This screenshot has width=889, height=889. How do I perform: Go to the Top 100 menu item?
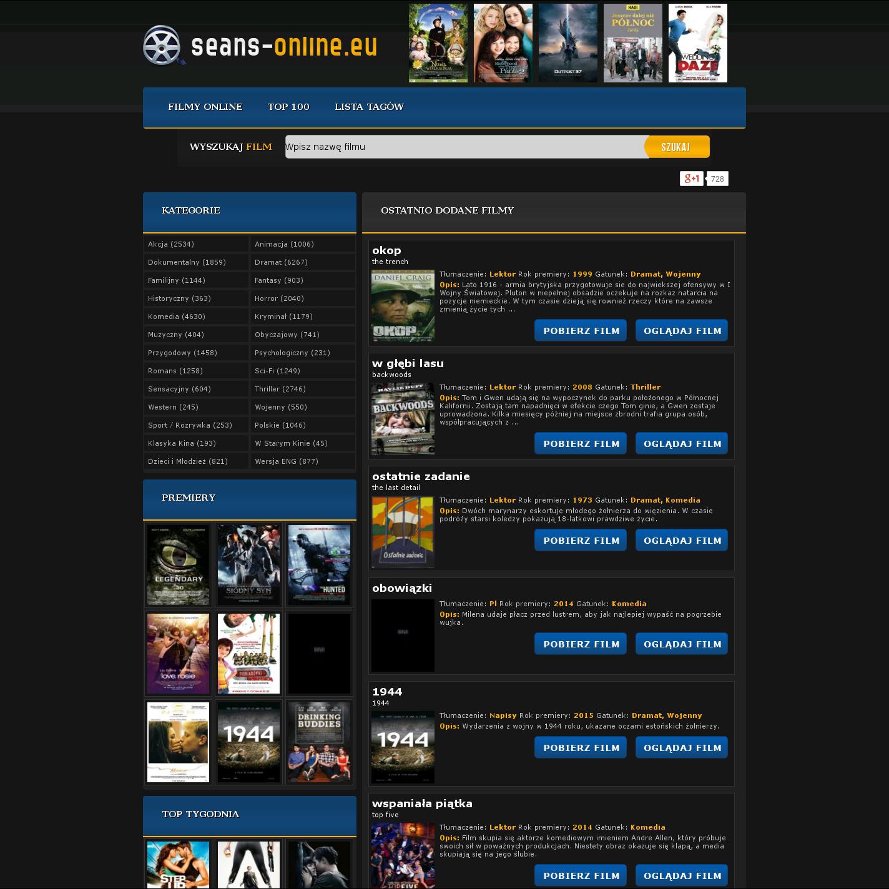pos(288,107)
